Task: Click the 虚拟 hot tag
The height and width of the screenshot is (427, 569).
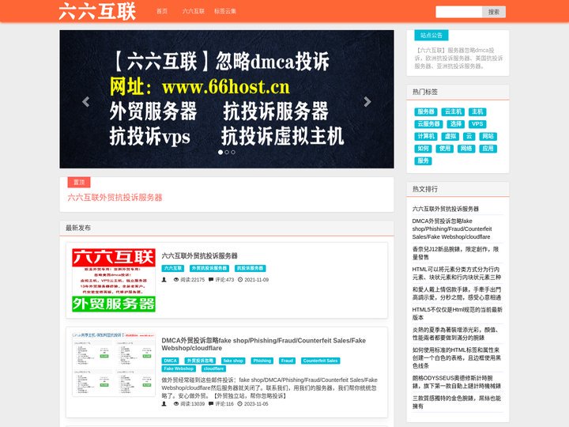Action: [x=450, y=137]
